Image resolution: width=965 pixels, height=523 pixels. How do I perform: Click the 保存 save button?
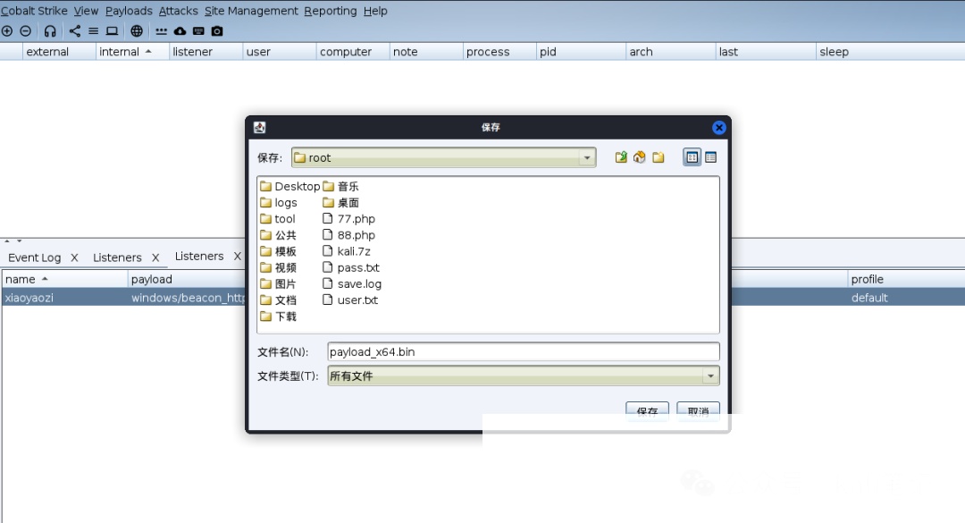point(647,410)
